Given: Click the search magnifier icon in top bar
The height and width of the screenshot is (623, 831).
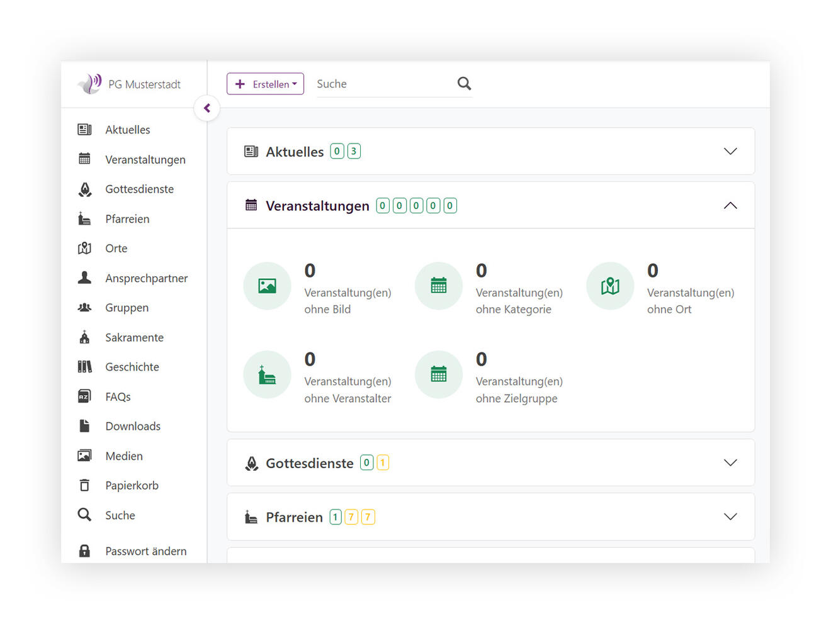Looking at the screenshot, I should coord(464,84).
